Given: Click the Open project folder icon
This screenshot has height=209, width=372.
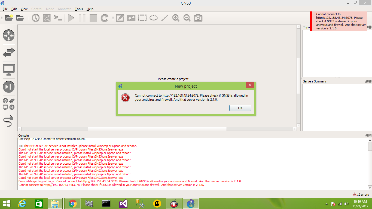Looking at the screenshot, I should pos(20,18).
